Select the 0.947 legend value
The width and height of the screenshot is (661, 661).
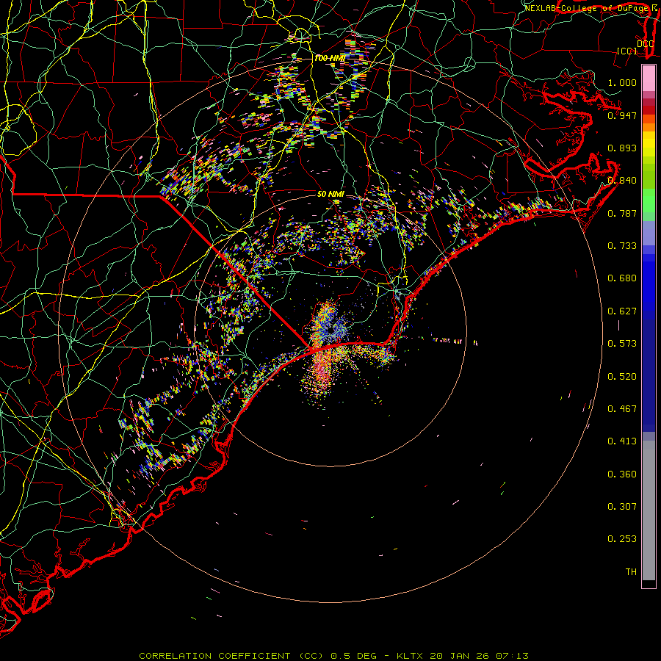click(x=622, y=115)
